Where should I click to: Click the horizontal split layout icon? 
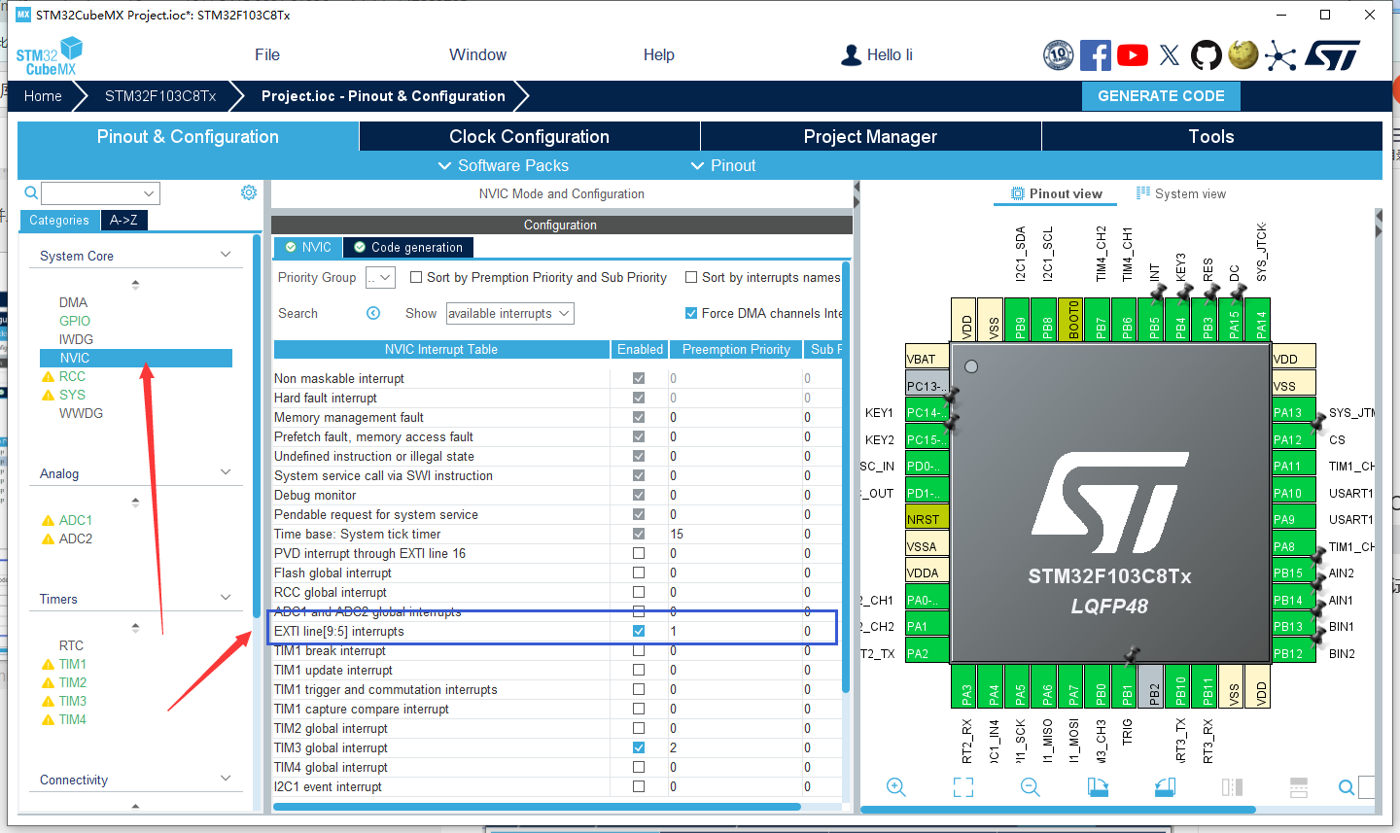pyautogui.click(x=1298, y=787)
